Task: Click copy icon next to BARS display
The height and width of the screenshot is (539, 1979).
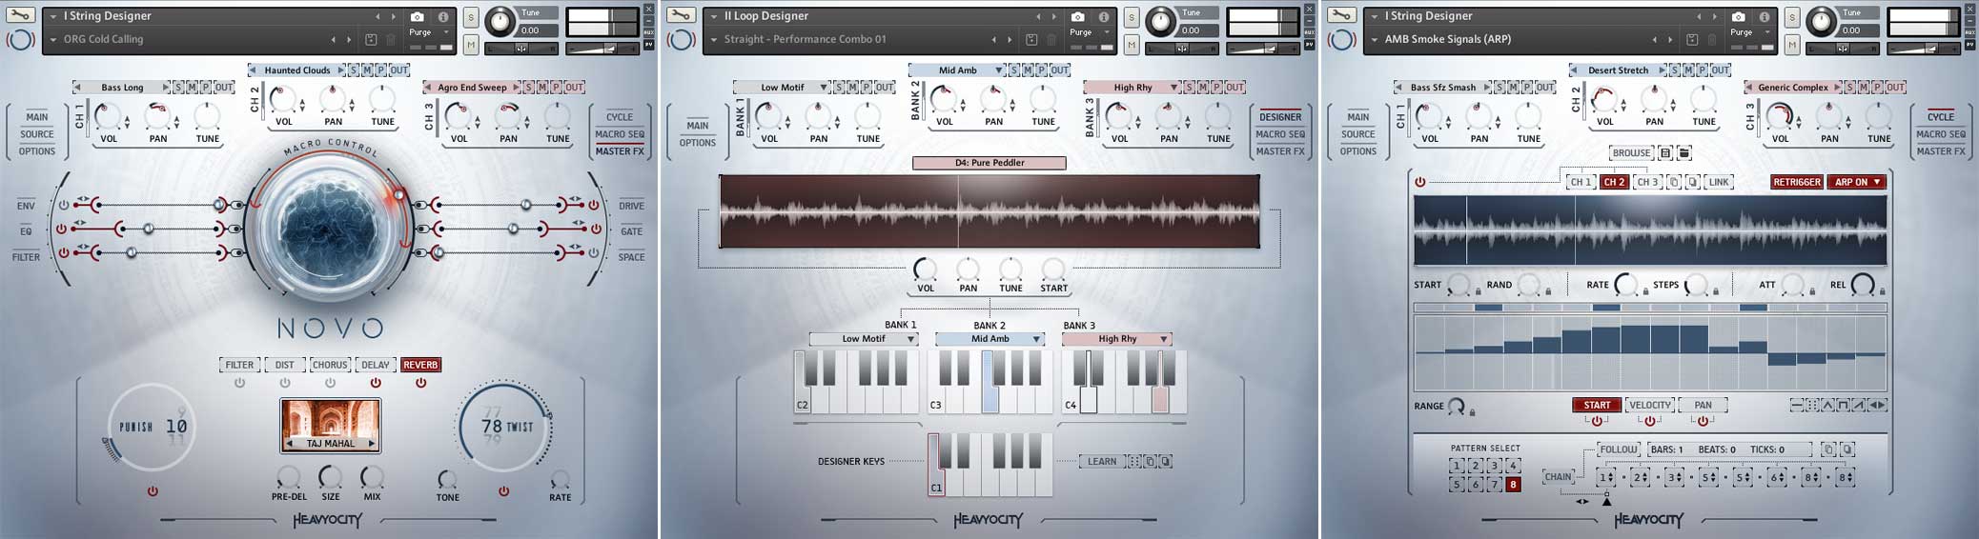Action: pos(1828,449)
